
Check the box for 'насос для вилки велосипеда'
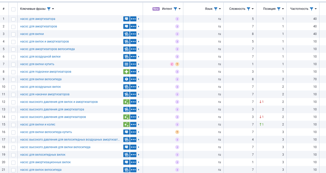click(x=13, y=79)
